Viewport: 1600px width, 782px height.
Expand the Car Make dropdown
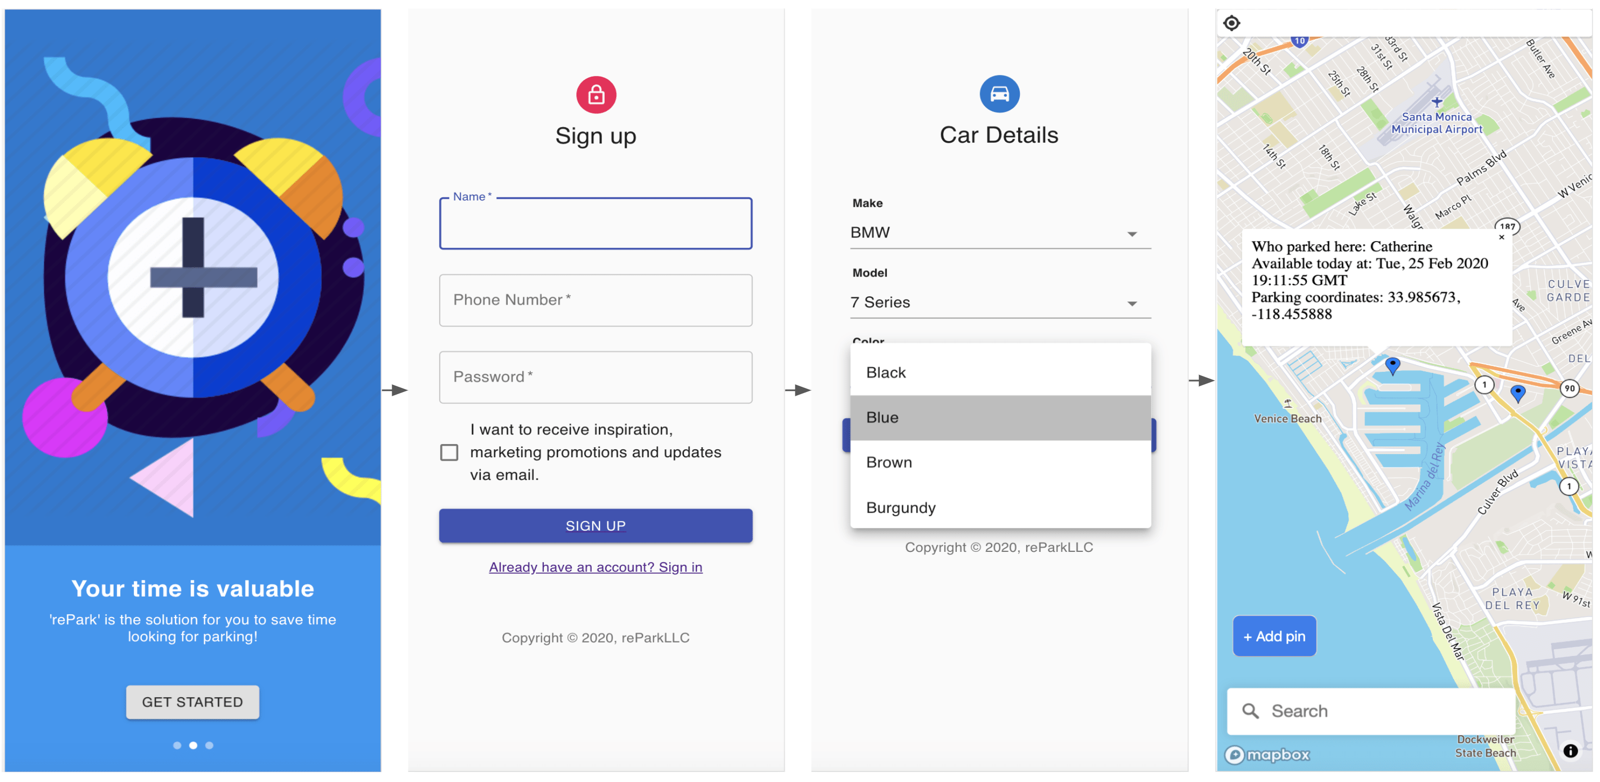tap(1132, 232)
